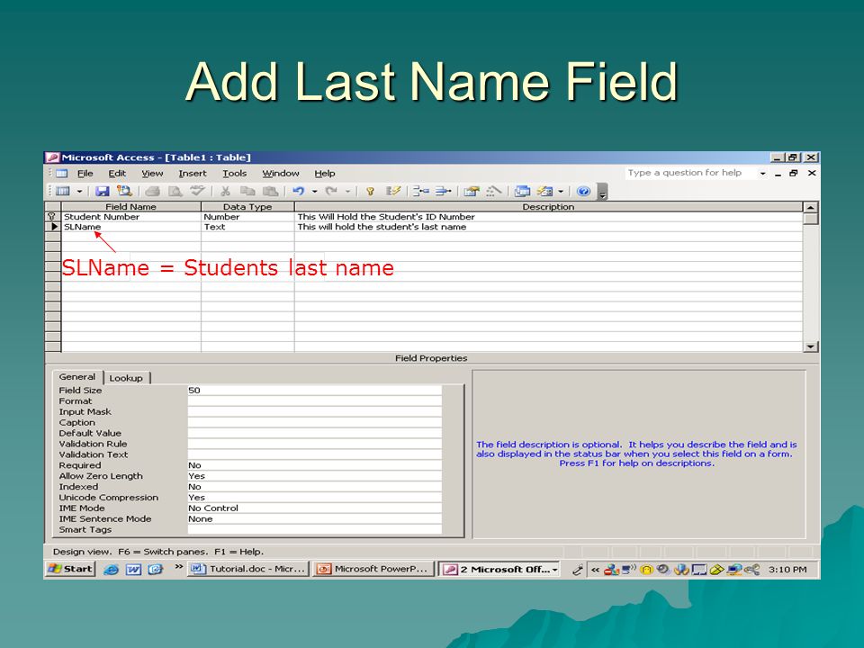Click the File Search toolbar icon
This screenshot has width=864, height=648.
(124, 191)
